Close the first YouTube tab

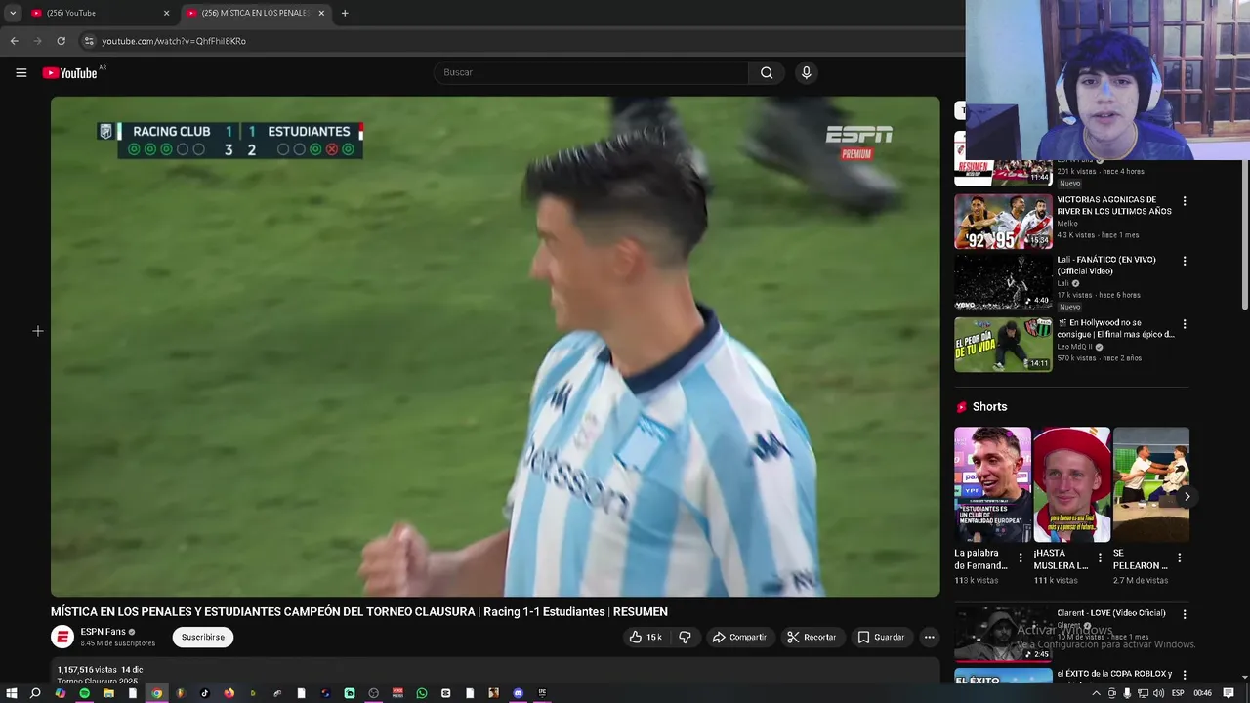tap(166, 13)
